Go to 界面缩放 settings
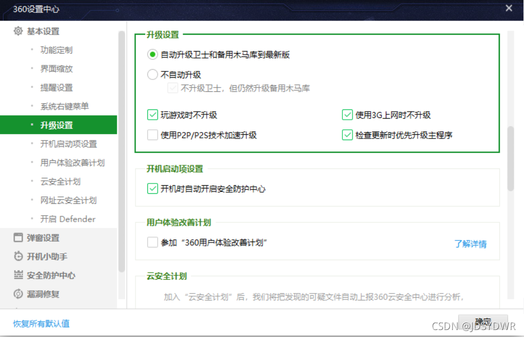The height and width of the screenshot is (337, 524). (x=56, y=69)
